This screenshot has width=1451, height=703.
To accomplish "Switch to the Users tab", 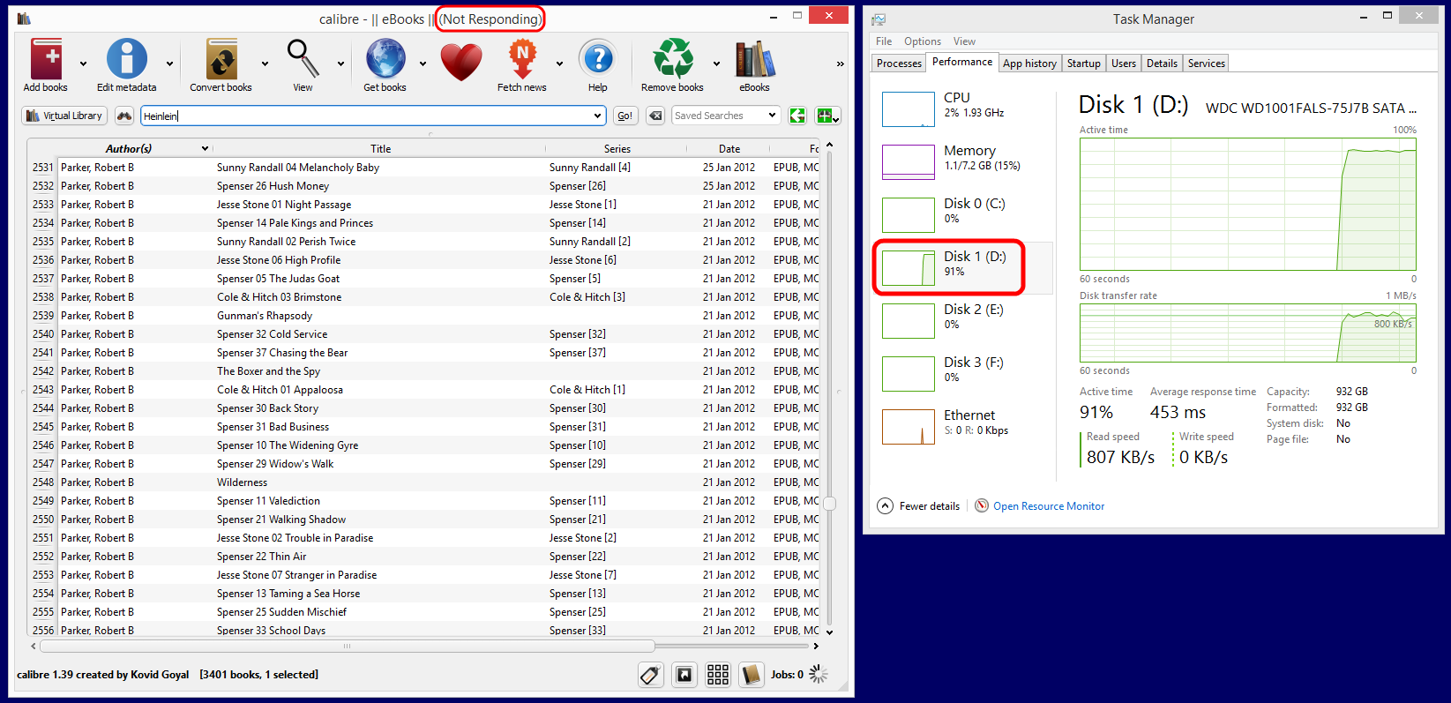I will [x=1123, y=64].
